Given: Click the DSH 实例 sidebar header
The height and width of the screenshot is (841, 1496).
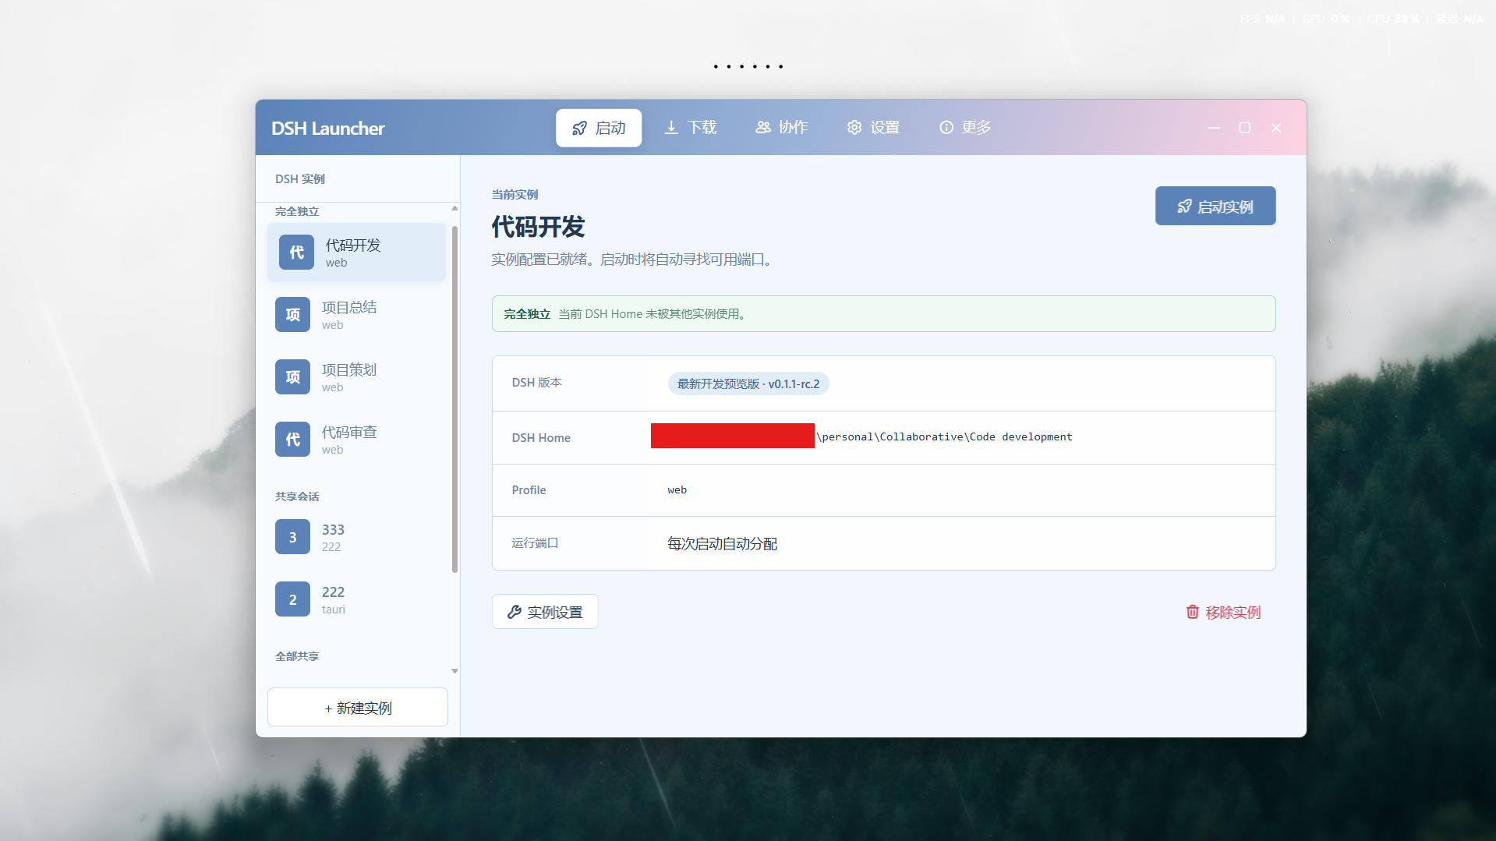Looking at the screenshot, I should pos(300,178).
